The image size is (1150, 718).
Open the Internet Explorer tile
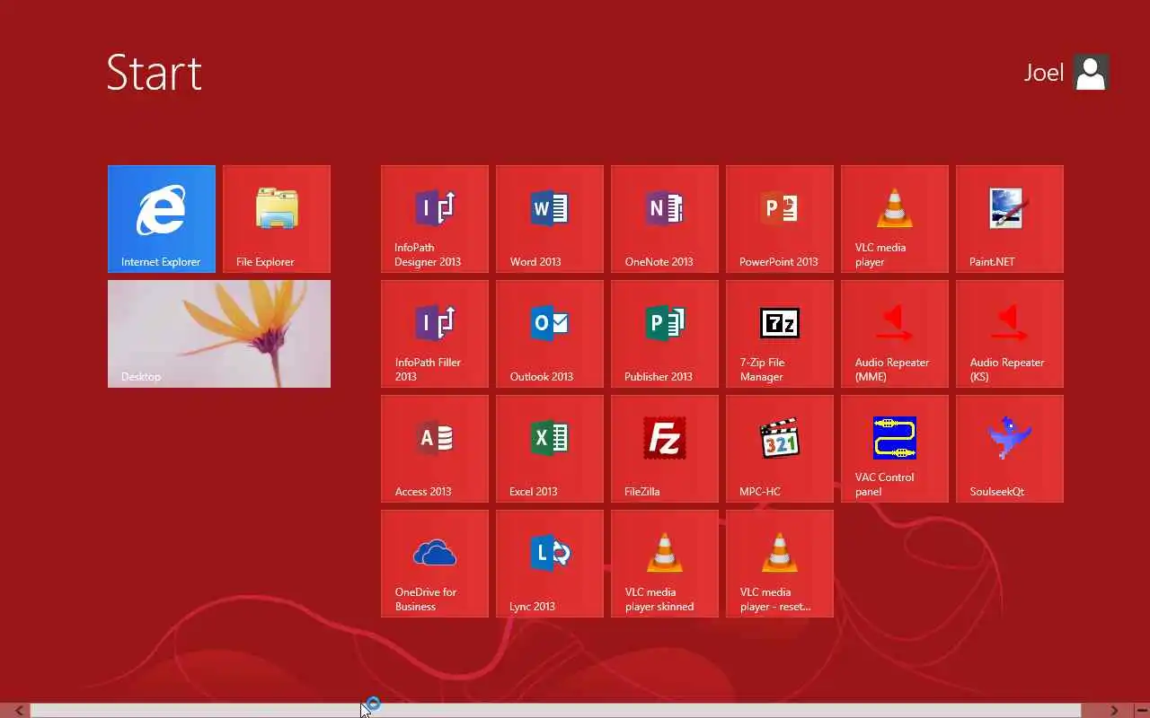[162, 219]
